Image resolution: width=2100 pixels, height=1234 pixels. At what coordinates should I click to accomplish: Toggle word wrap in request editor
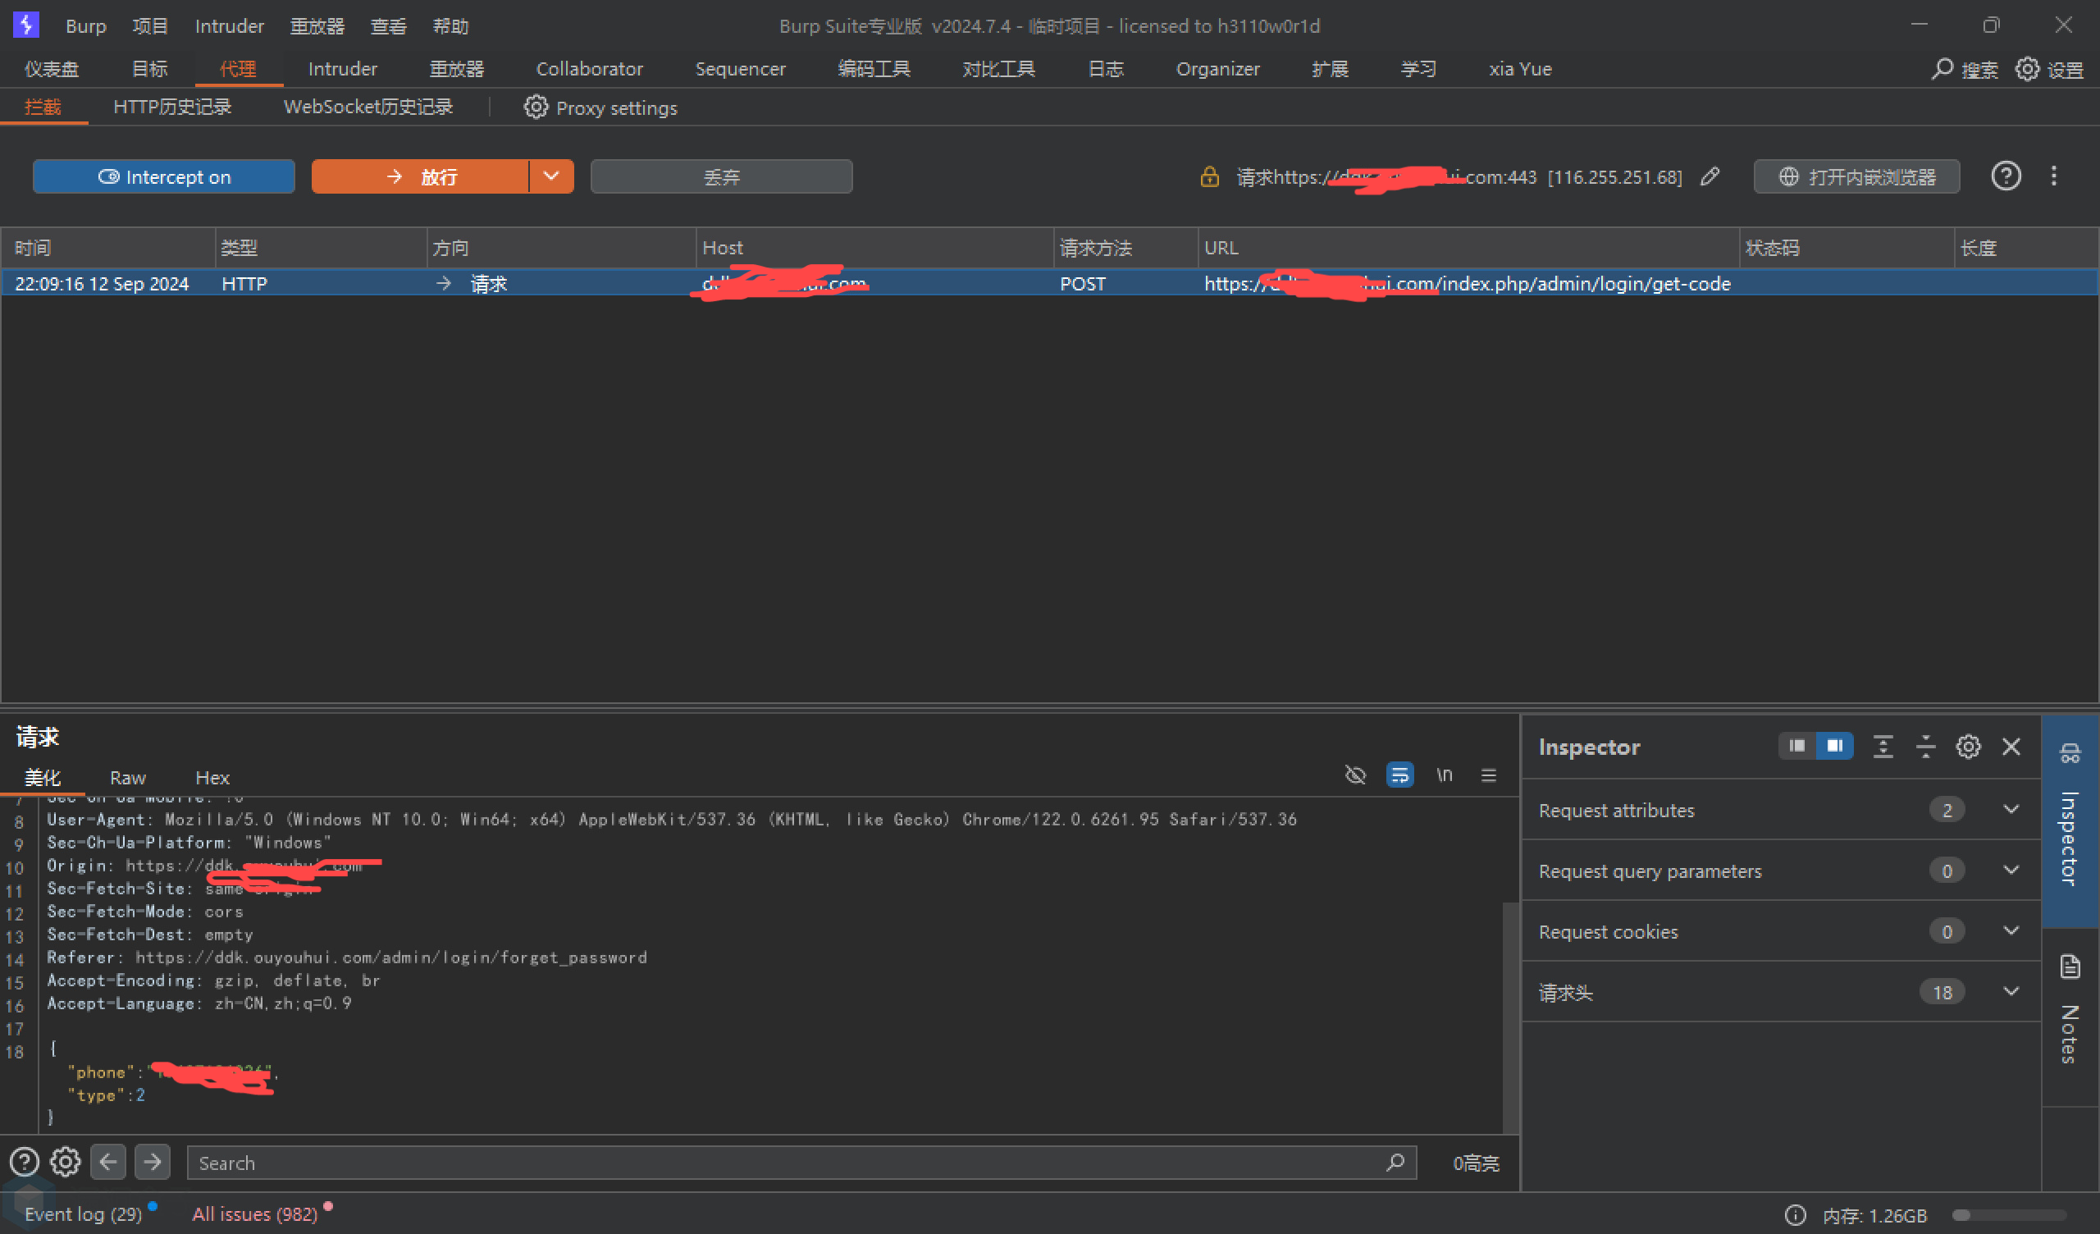(x=1400, y=775)
